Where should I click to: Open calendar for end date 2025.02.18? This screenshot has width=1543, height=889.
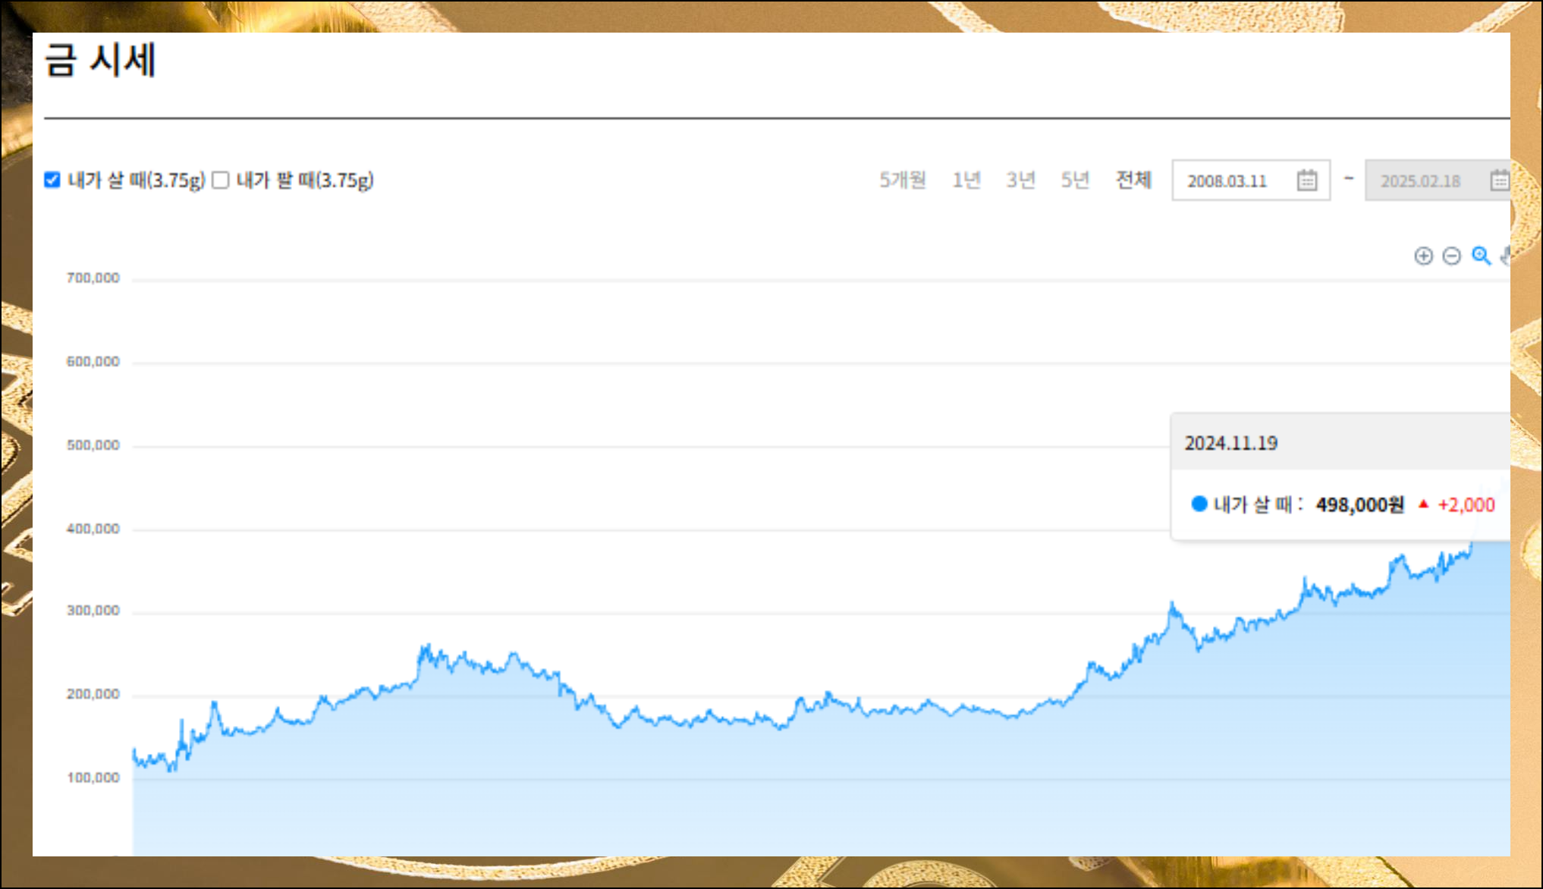(x=1499, y=181)
